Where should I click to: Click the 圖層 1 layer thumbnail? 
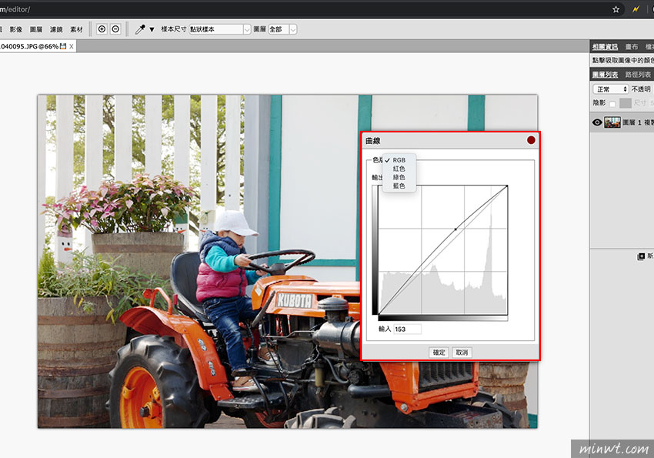612,122
